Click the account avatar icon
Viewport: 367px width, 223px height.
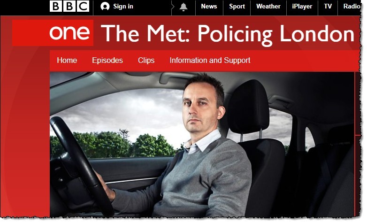[105, 6]
